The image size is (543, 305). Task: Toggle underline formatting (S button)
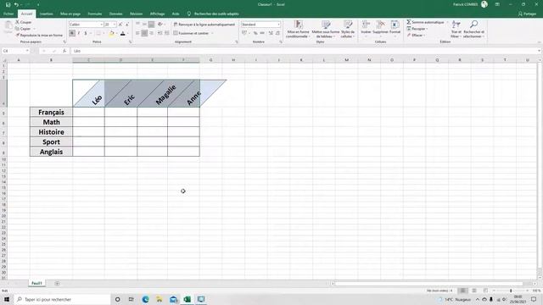(86, 33)
